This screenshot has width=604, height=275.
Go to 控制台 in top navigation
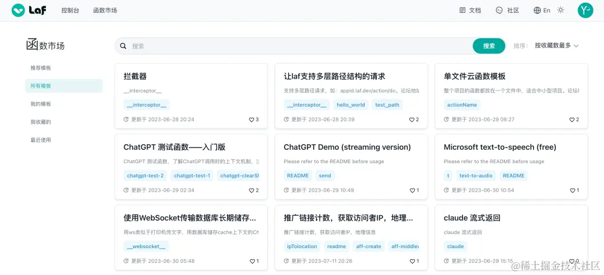70,11
